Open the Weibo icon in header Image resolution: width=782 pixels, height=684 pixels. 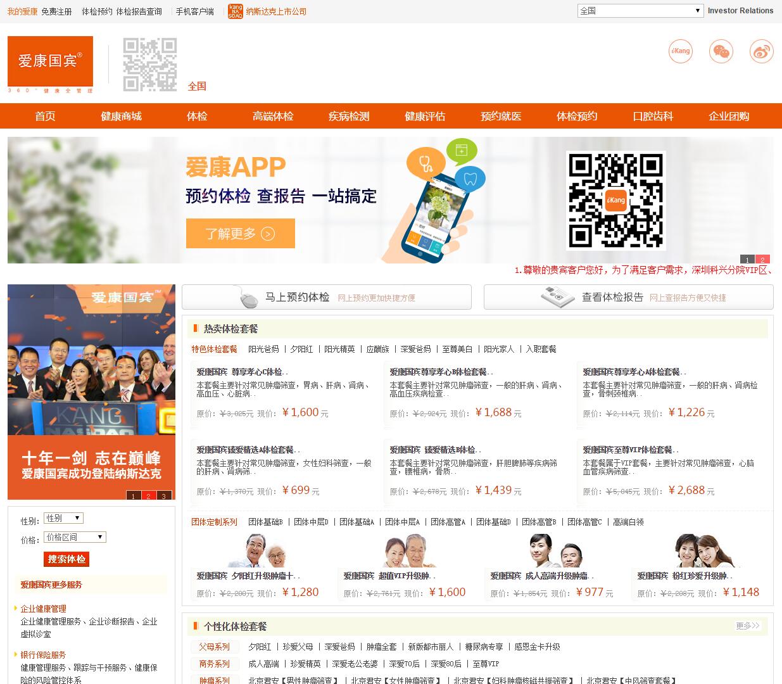click(762, 51)
